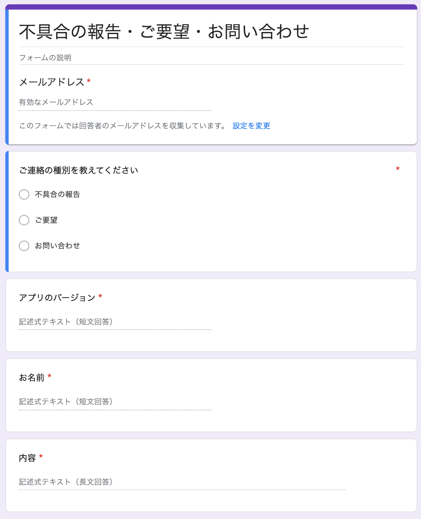Click the short answer field under お名前
Viewport: 421px width, 519px height.
click(x=115, y=402)
